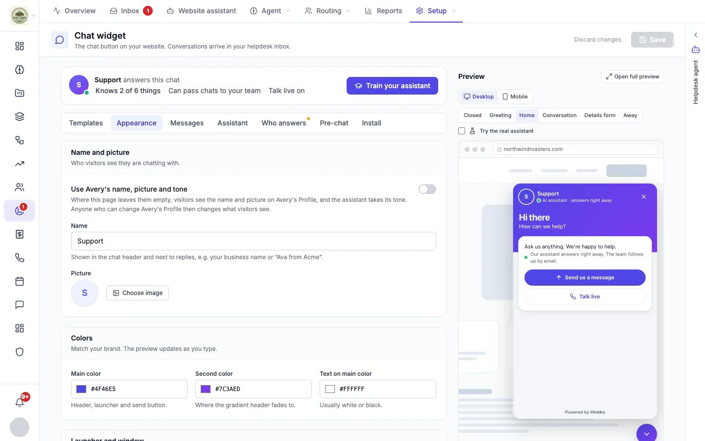Show the Closed preview state
The image size is (705, 441).
[472, 115]
